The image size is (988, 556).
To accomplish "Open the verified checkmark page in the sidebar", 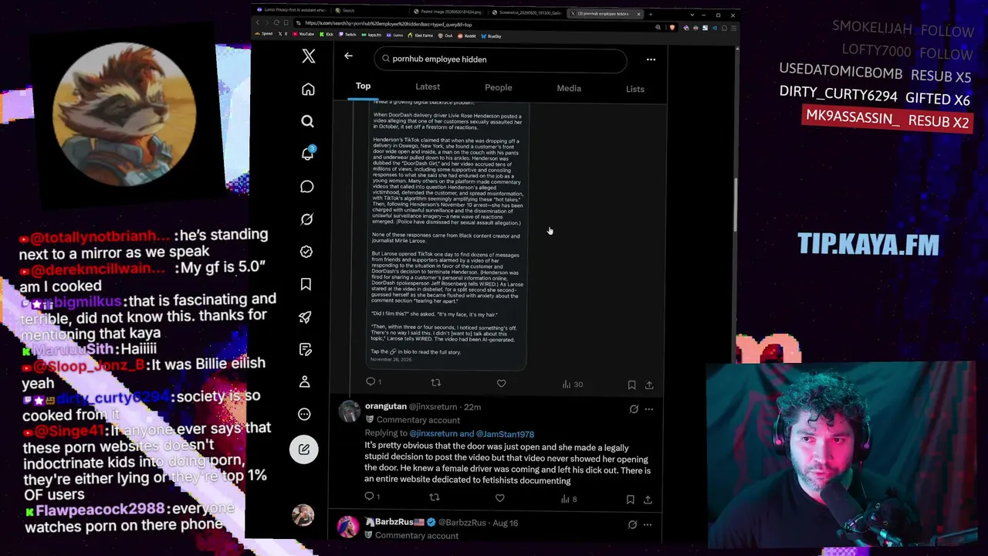I will [306, 252].
